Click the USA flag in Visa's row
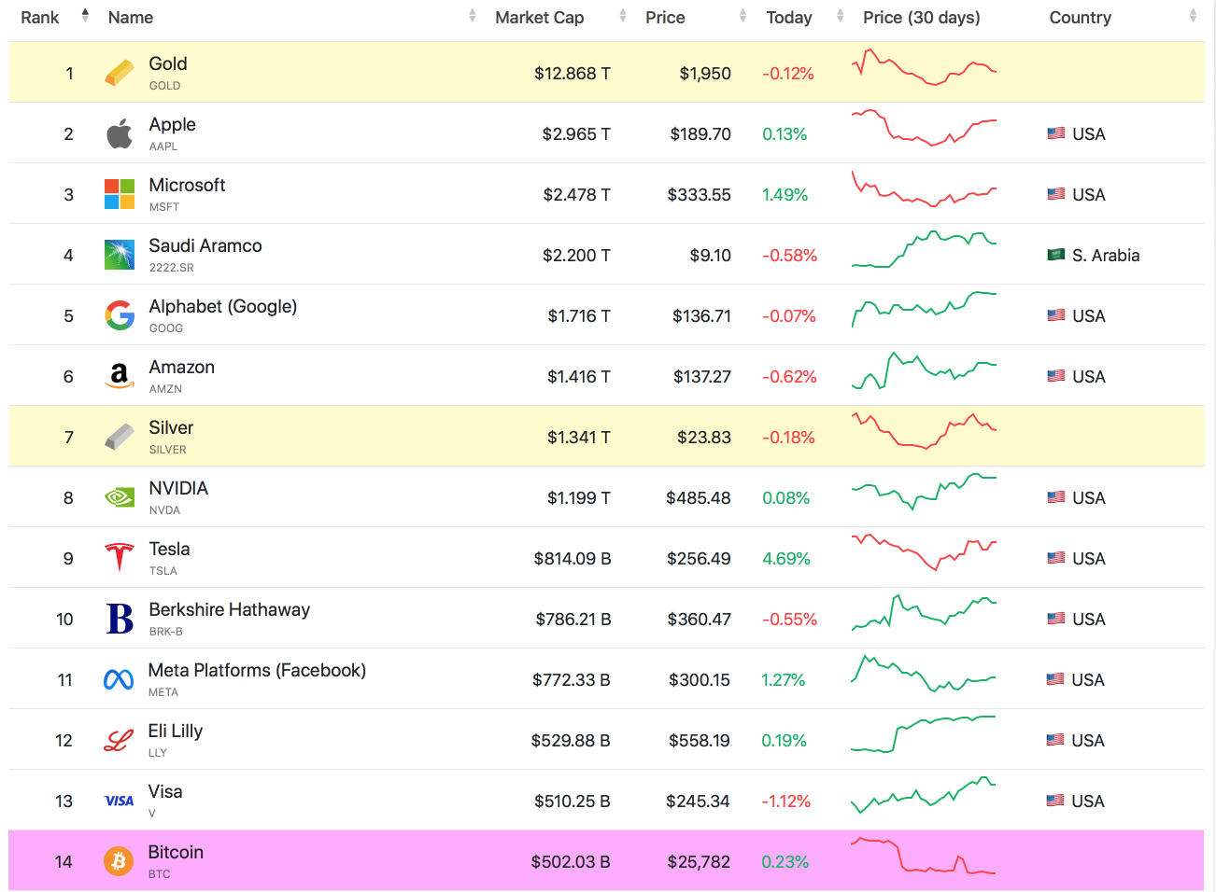The width and height of the screenshot is (1216, 892). (x=1055, y=801)
